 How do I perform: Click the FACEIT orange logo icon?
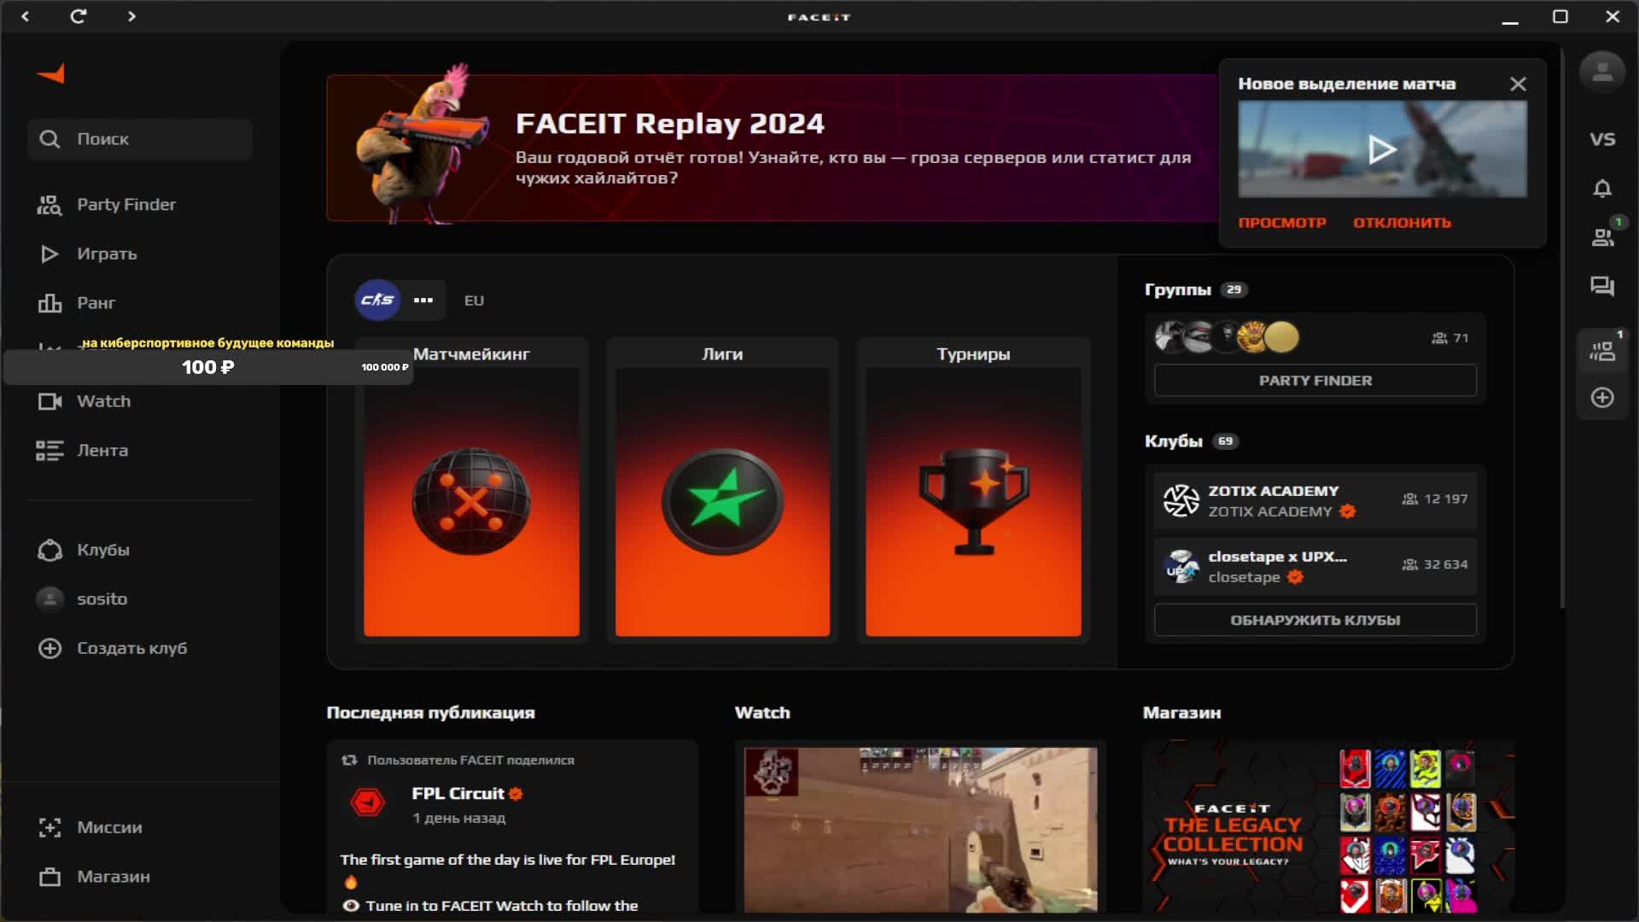(51, 74)
